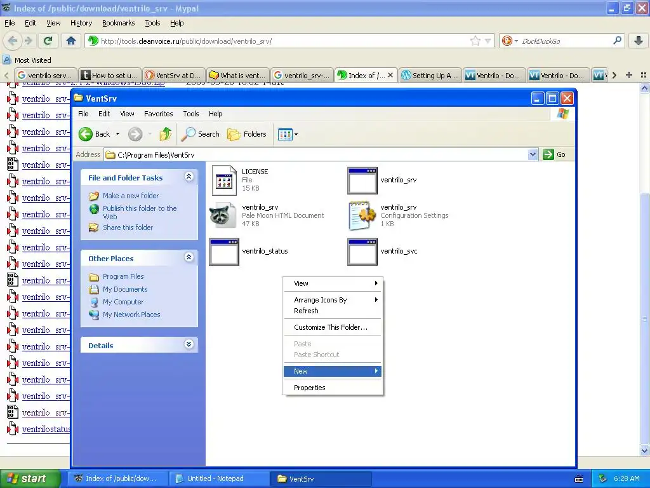Choose Customize This Folder from context menu
Viewport: 650px width, 488px height.
tap(333, 327)
